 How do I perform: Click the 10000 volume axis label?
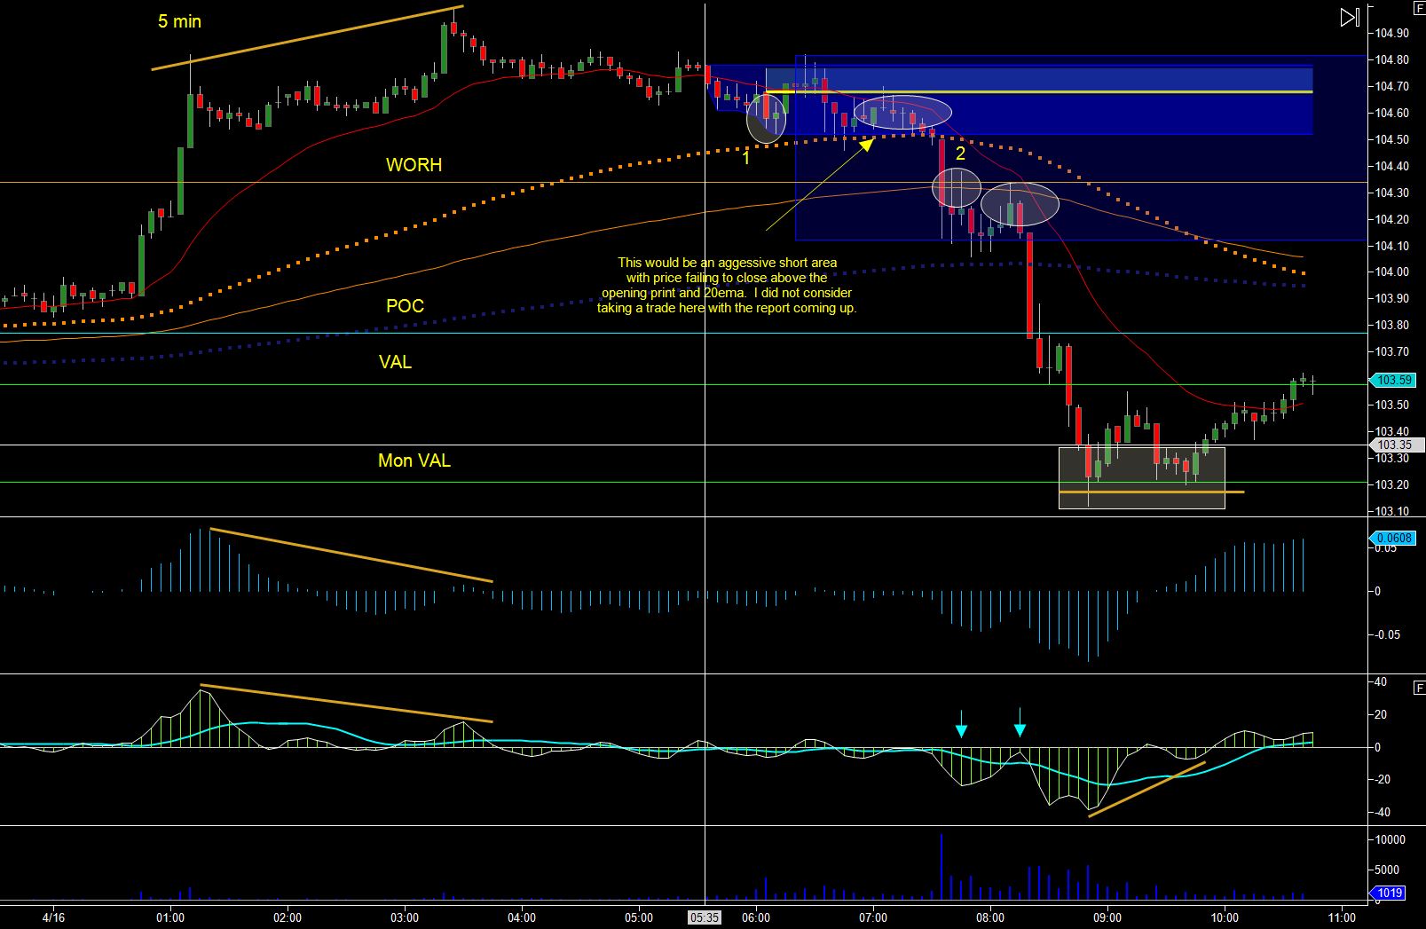pos(1390,839)
